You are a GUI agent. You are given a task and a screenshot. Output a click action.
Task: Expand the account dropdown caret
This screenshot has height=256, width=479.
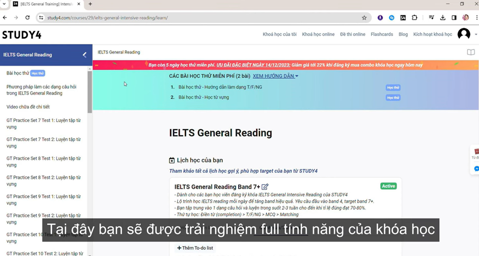coord(476,34)
